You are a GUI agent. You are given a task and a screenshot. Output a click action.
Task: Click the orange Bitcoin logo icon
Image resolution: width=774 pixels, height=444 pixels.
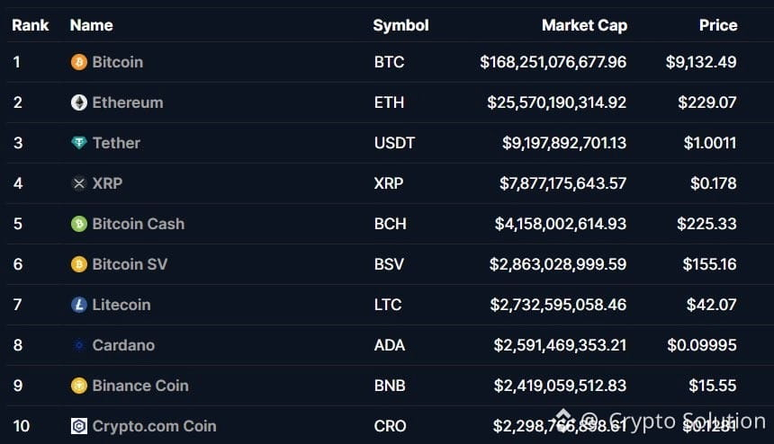[79, 62]
